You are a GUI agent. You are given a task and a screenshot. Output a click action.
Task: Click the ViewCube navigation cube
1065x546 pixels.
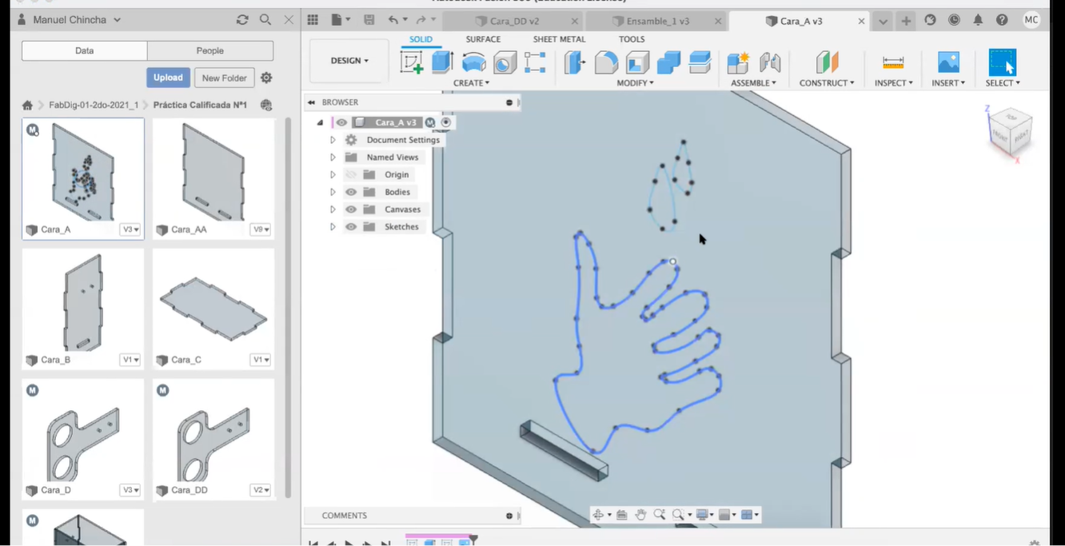[x=1009, y=133]
